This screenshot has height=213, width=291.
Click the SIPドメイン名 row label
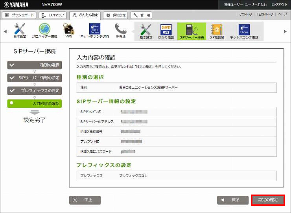tap(91, 112)
